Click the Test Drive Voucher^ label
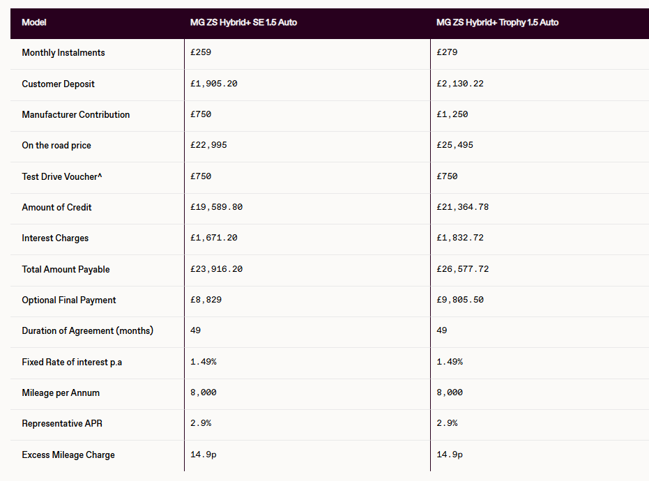Screen dimensions: 649x481 pos(62,177)
